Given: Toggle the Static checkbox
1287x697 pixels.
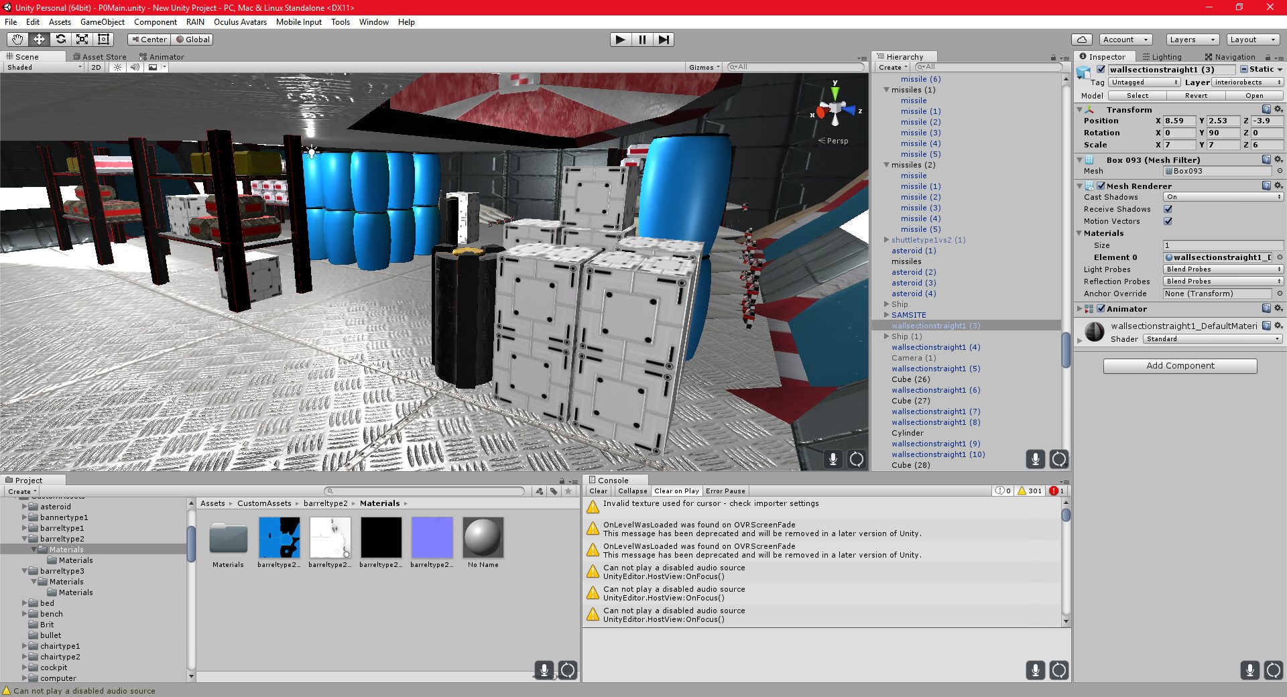Looking at the screenshot, I should (x=1244, y=69).
